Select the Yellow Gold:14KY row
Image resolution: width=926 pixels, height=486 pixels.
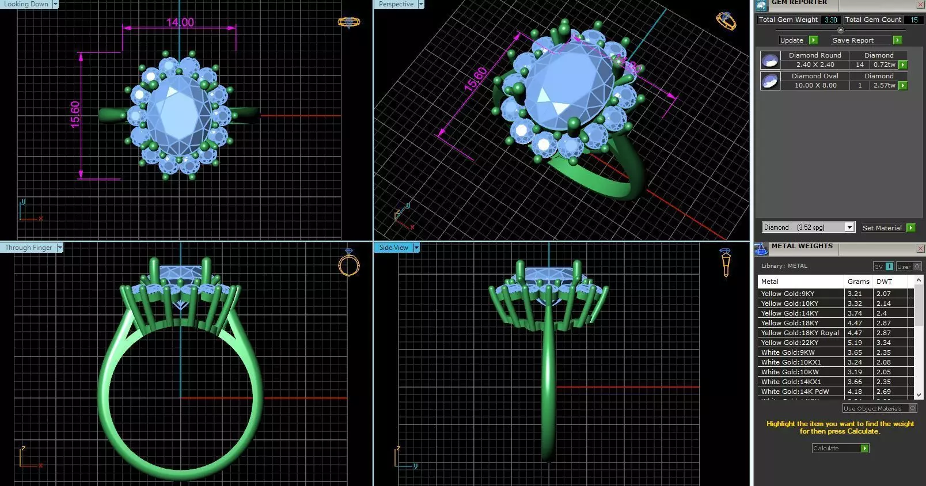[x=836, y=313]
